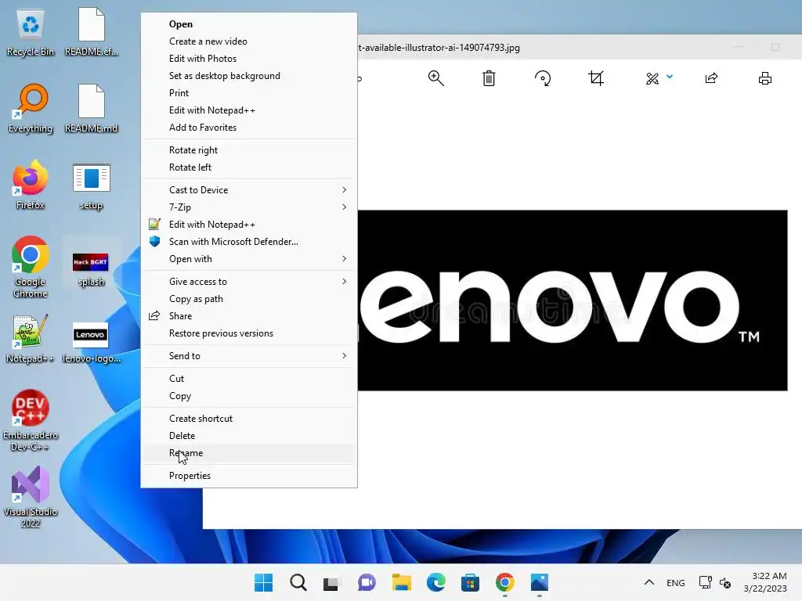
Task: Select the Recycle Bin desktop icon
Action: (31, 32)
